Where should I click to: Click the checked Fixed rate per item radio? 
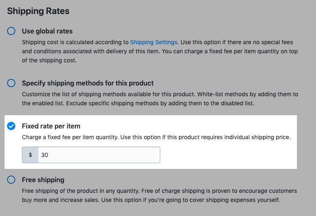pyautogui.click(x=12, y=126)
